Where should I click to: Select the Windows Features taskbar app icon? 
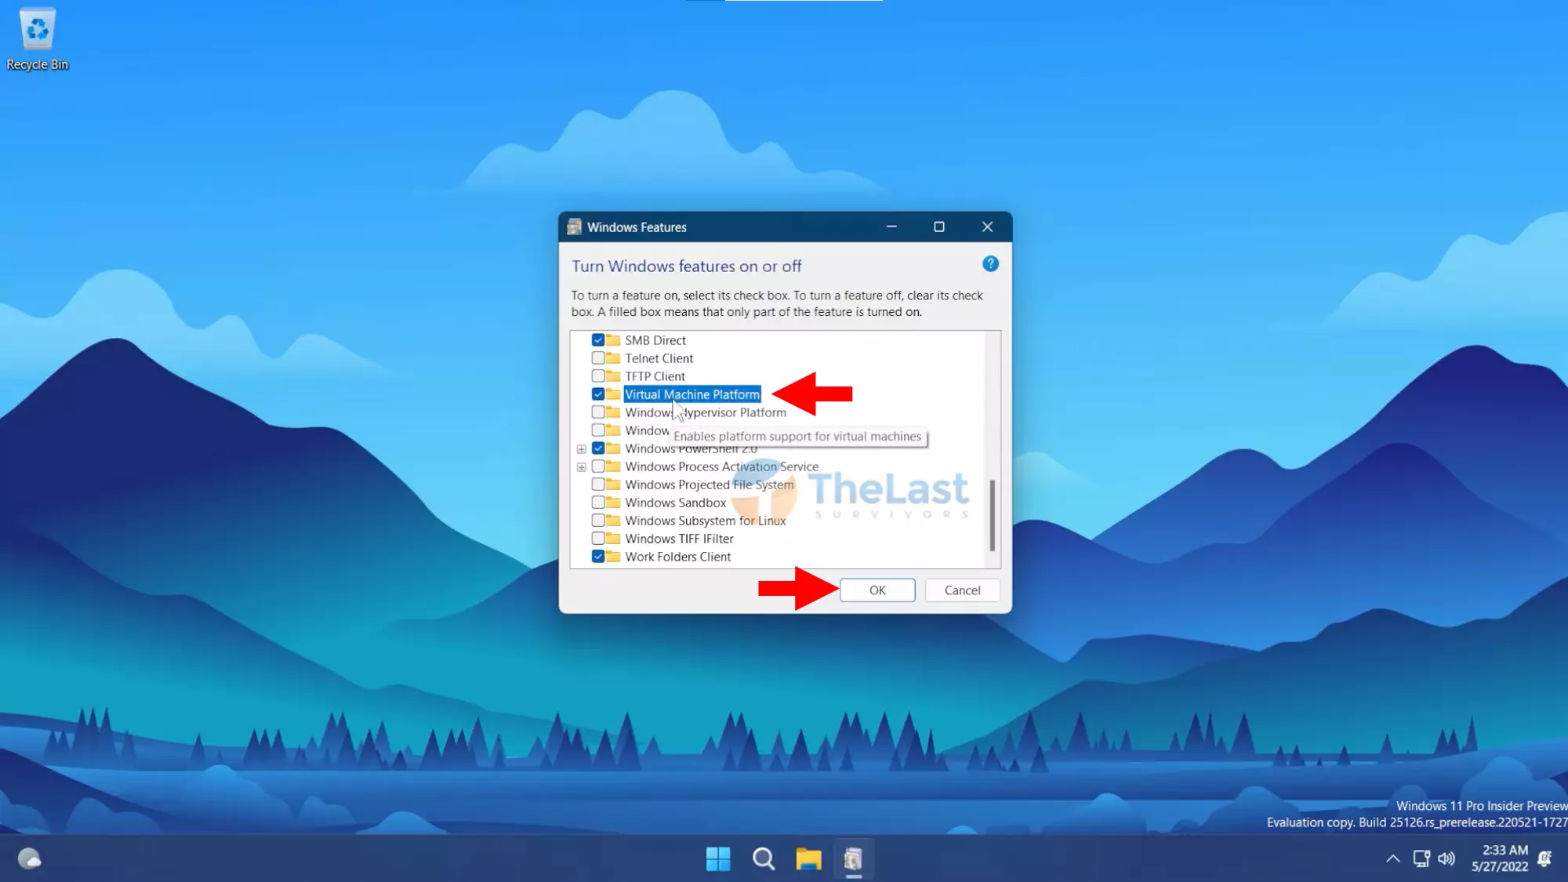point(853,859)
